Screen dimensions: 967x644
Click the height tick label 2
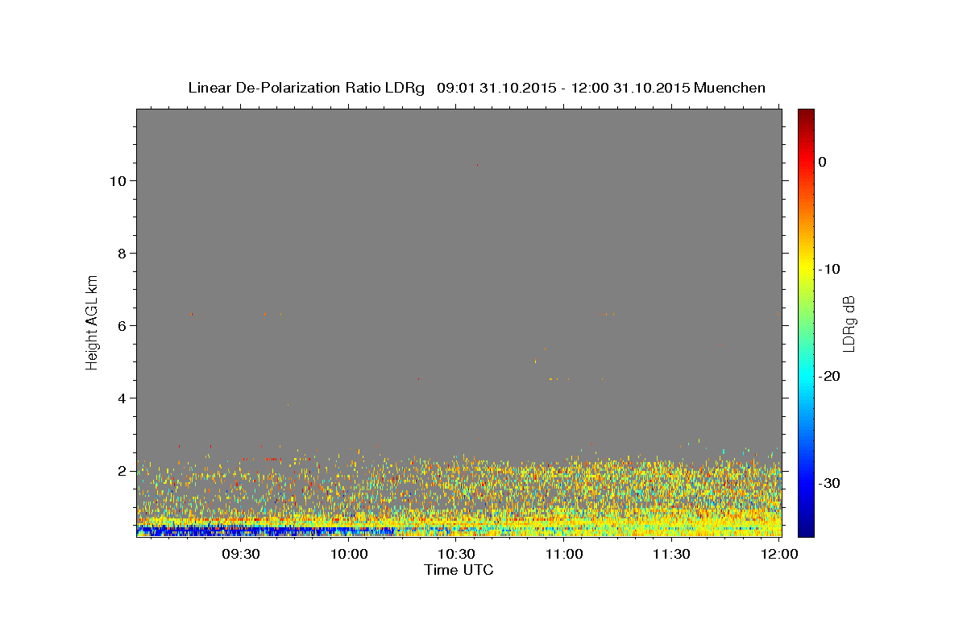(121, 471)
